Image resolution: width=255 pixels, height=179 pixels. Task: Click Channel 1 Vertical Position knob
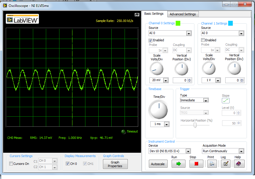234,68
